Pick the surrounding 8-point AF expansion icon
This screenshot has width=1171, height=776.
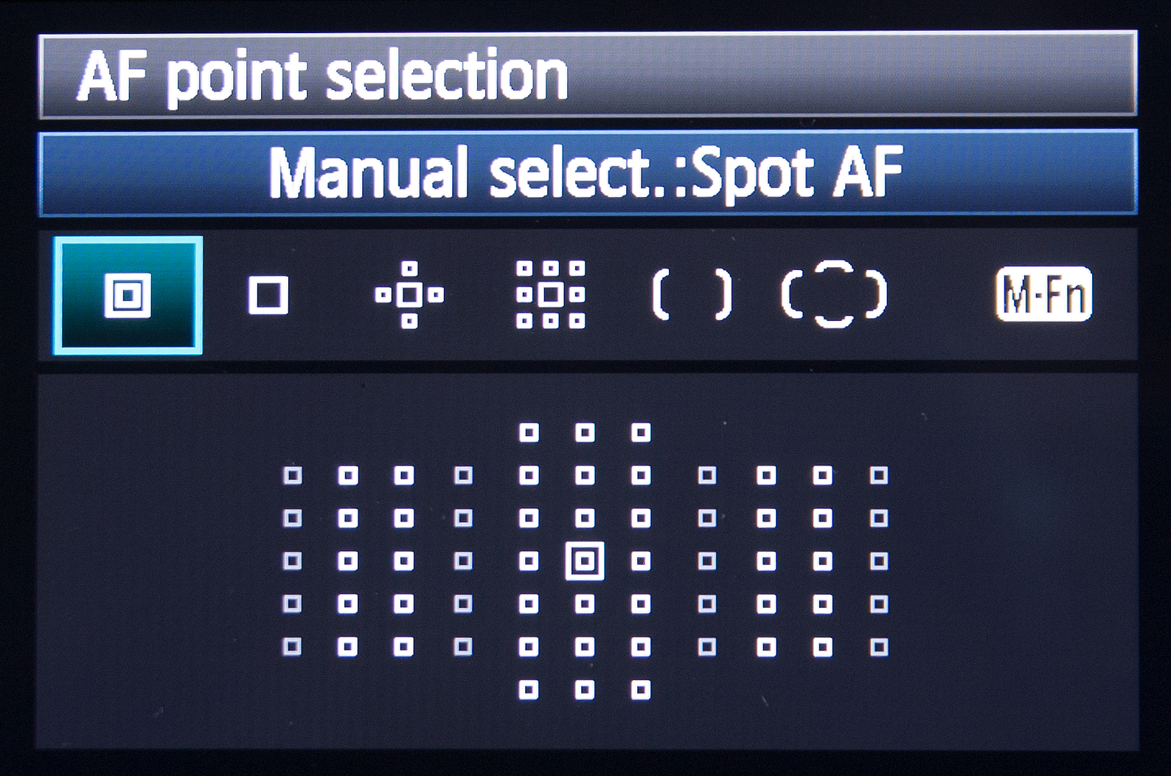click(551, 294)
